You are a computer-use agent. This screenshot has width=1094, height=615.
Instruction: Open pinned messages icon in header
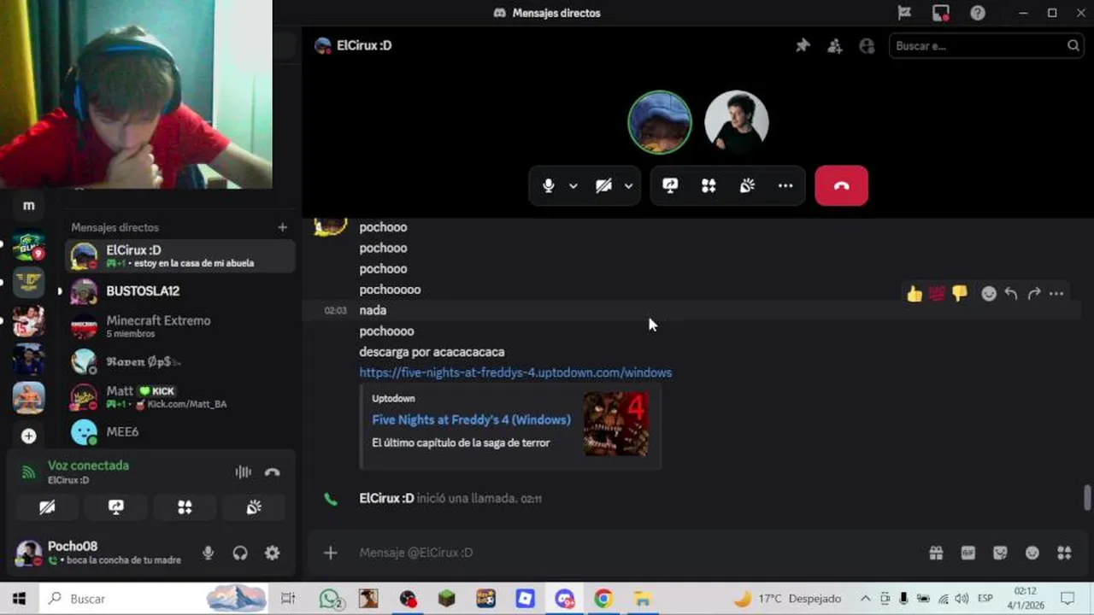[x=803, y=46]
